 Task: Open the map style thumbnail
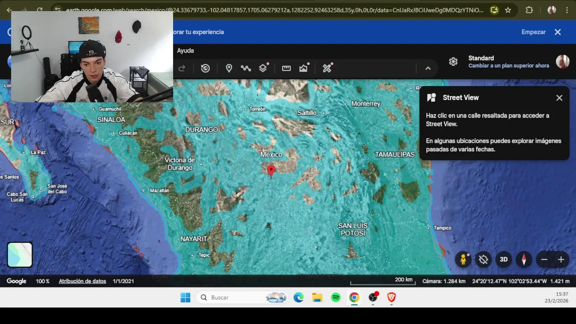pos(20,255)
